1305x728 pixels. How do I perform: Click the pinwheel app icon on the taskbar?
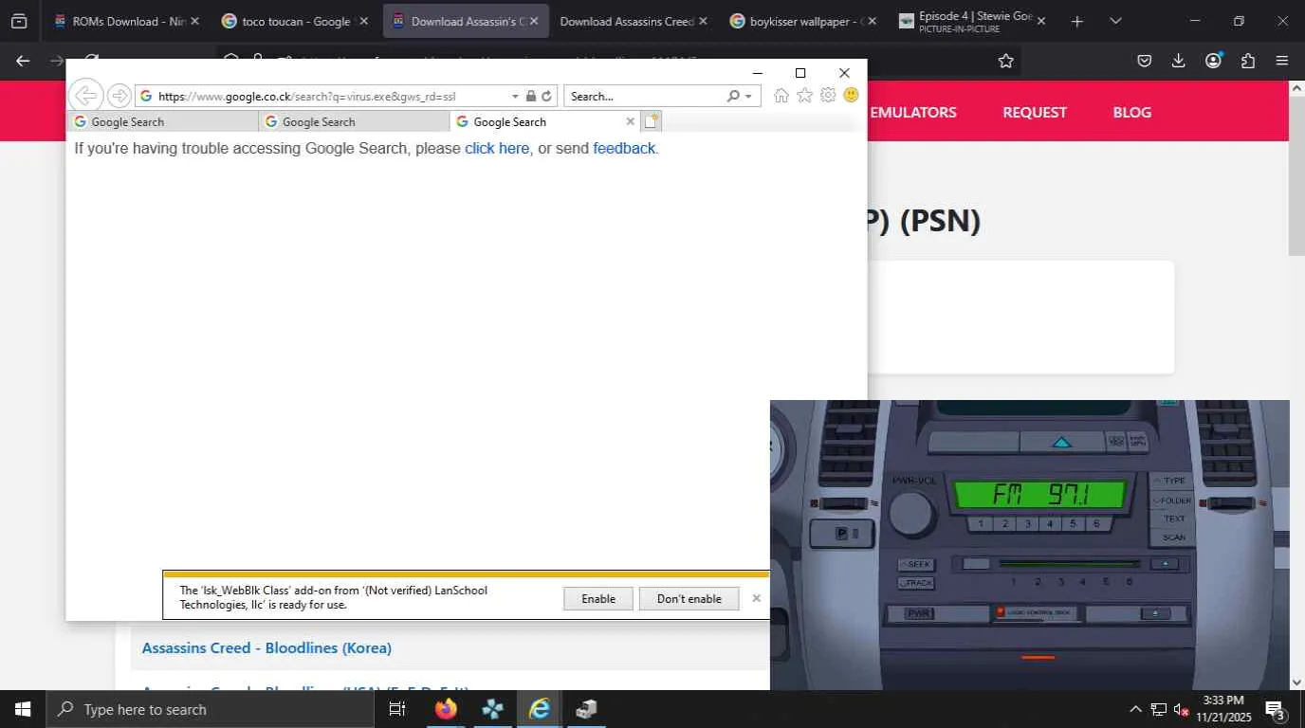click(492, 709)
